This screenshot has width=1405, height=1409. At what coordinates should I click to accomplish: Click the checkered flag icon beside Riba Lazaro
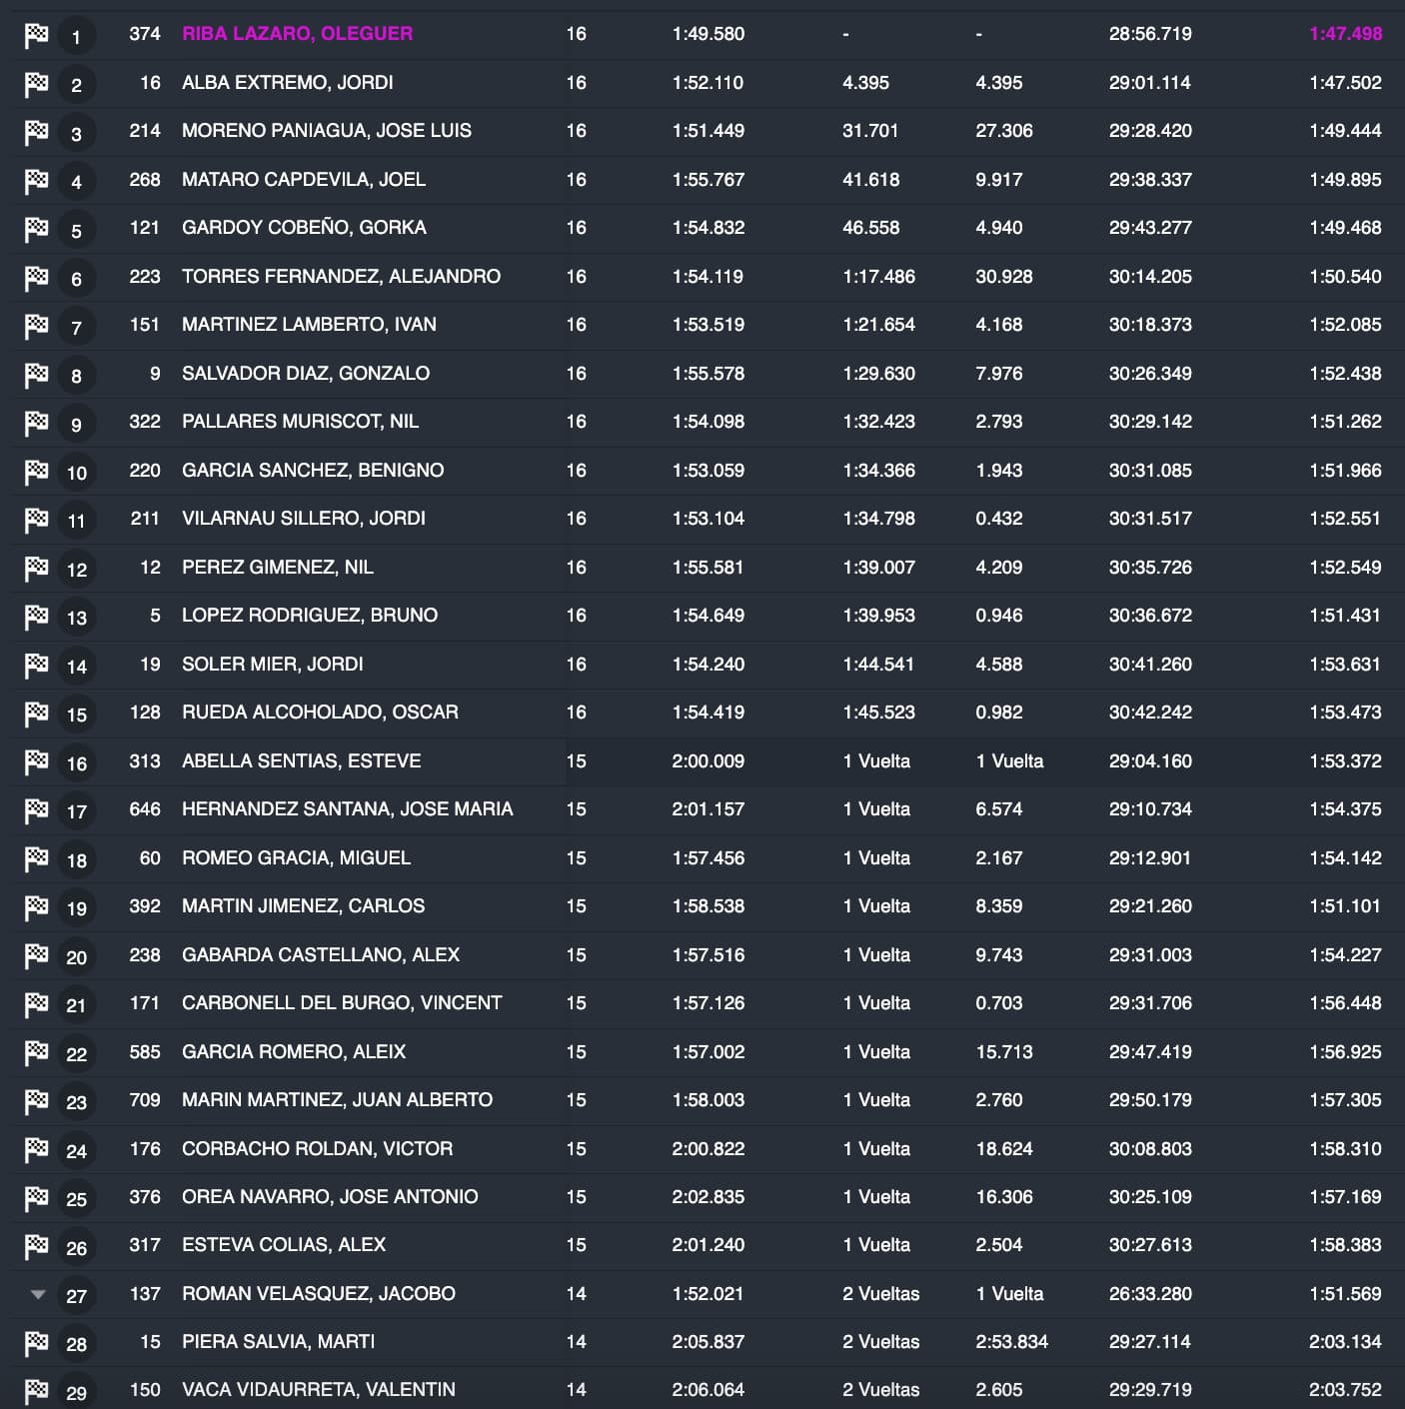point(36,35)
